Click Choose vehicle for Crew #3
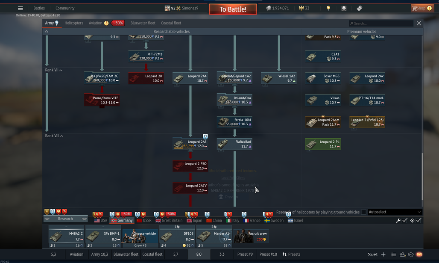 tap(140, 236)
